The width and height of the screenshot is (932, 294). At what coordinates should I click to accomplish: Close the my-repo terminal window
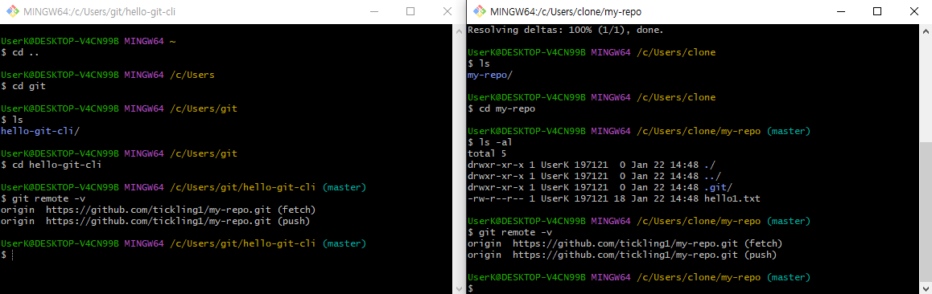click(913, 11)
